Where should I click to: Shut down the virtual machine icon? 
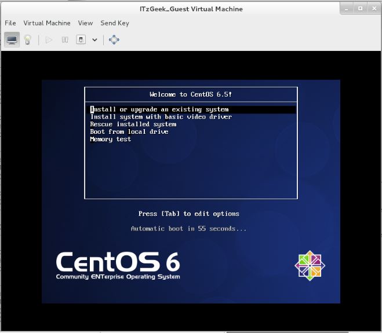coord(81,39)
